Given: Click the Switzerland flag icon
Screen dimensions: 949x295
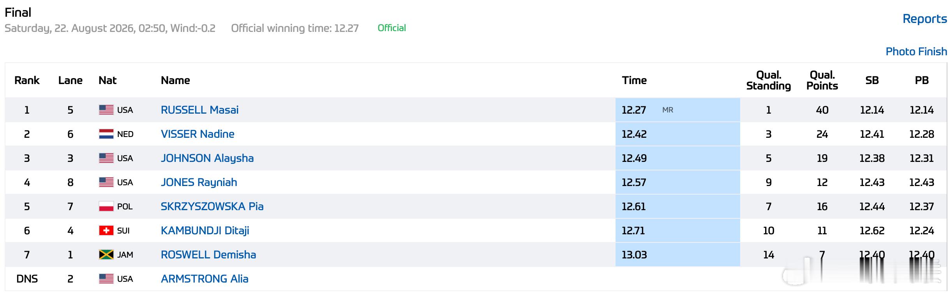Looking at the screenshot, I should pyautogui.click(x=106, y=230).
